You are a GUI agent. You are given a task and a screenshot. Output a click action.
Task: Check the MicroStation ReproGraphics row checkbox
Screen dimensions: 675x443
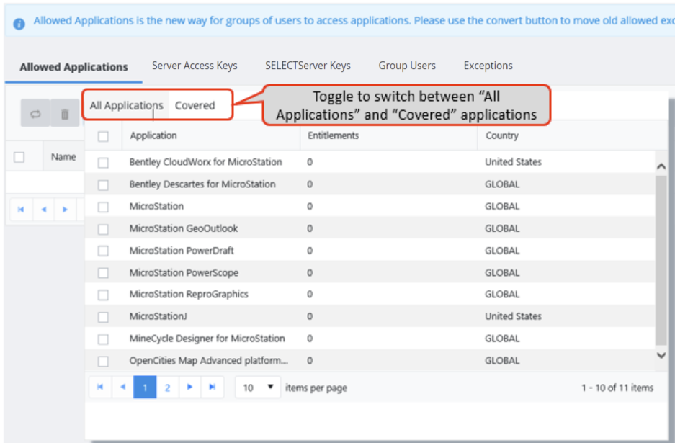pos(103,295)
